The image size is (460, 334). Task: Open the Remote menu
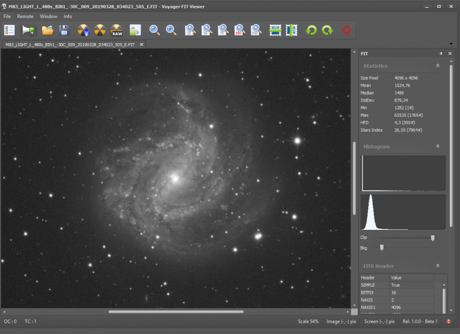point(25,16)
